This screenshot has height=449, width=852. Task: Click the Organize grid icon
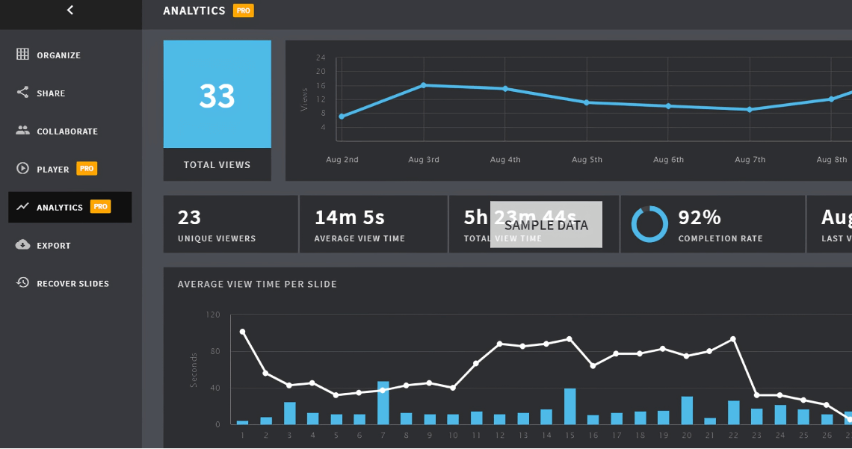click(22, 54)
